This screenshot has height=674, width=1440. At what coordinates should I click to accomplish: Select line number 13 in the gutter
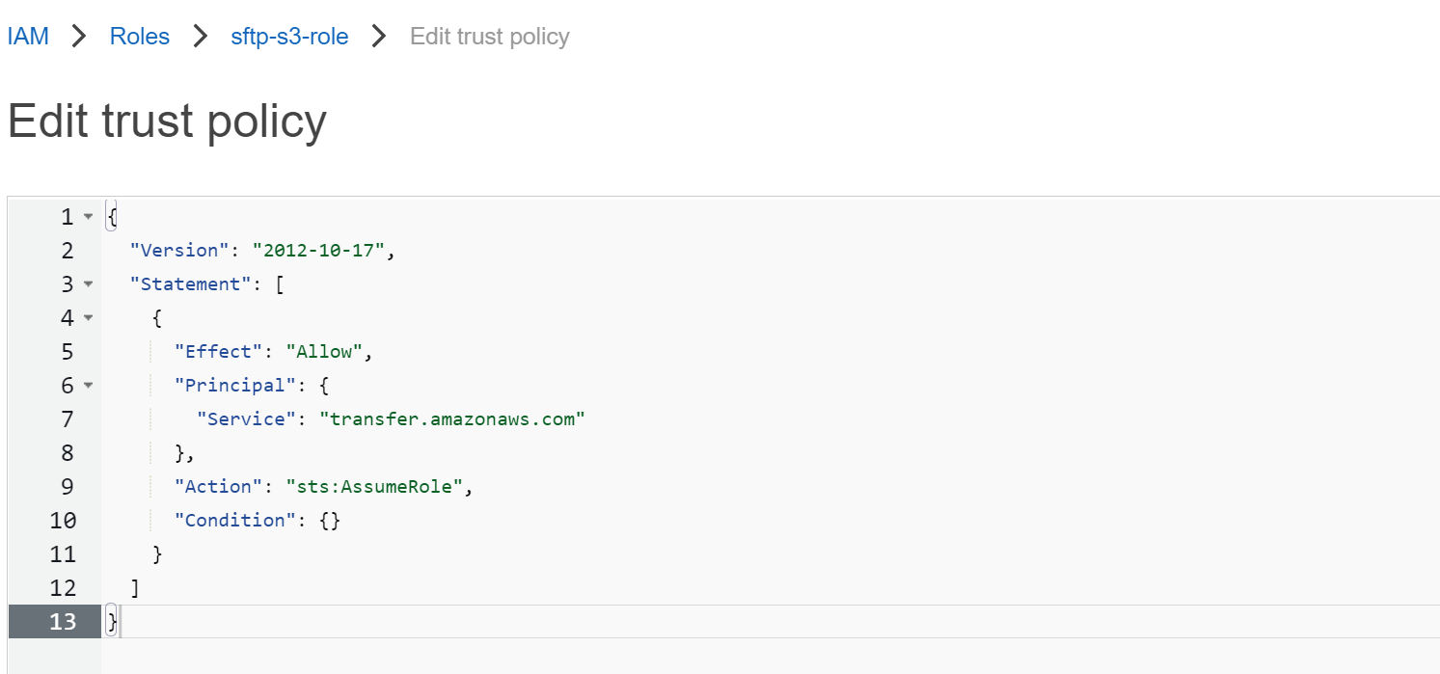coord(63,622)
